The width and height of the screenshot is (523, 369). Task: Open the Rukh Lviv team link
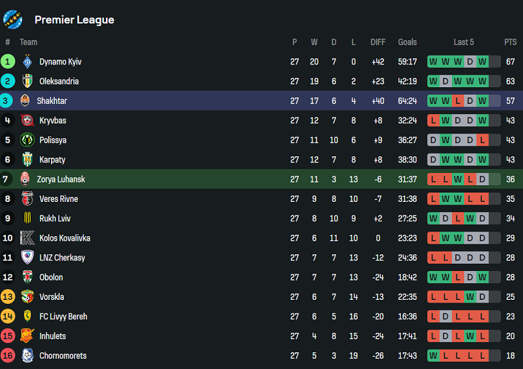pos(55,219)
